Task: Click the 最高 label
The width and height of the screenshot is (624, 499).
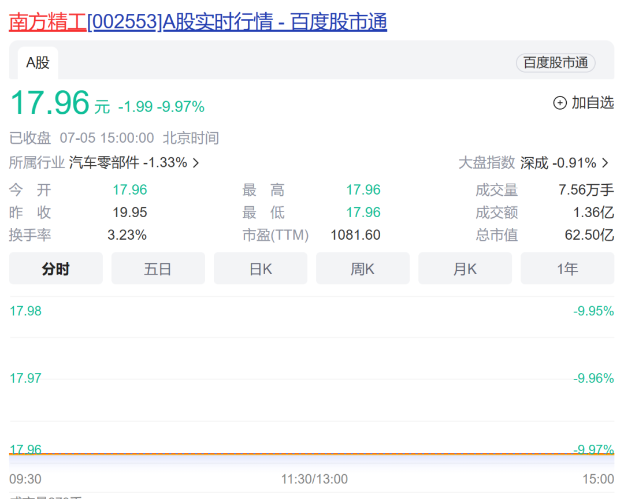Action: tap(263, 190)
